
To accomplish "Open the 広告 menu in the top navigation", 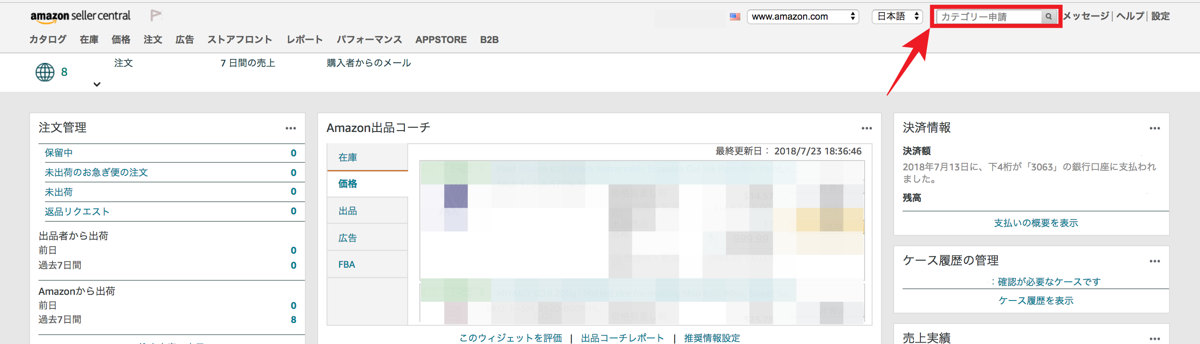I will tap(185, 40).
